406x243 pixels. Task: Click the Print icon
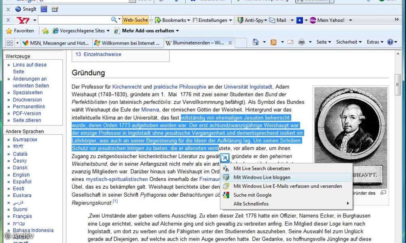(x=301, y=42)
